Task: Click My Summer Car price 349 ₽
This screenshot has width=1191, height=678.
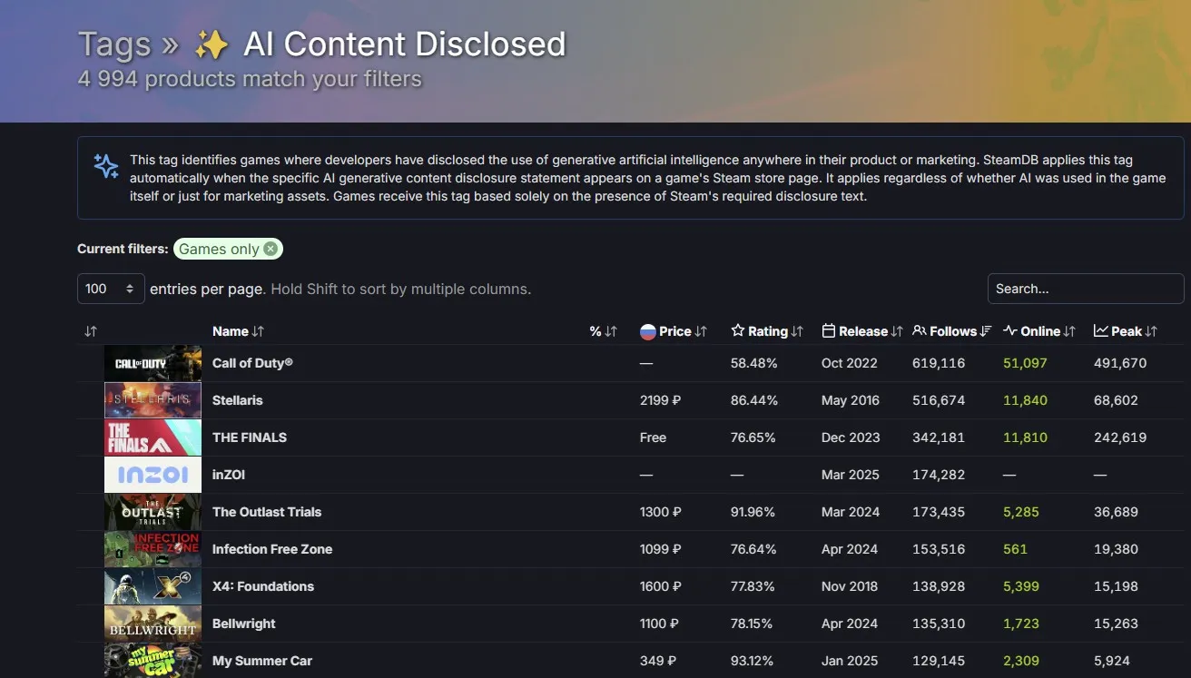Action: (x=657, y=661)
